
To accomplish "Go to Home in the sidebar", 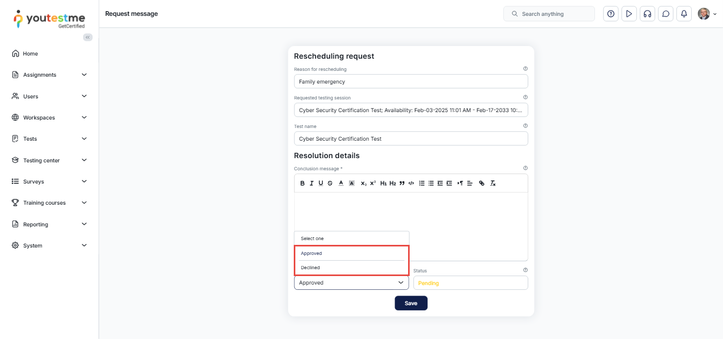I will pos(30,53).
